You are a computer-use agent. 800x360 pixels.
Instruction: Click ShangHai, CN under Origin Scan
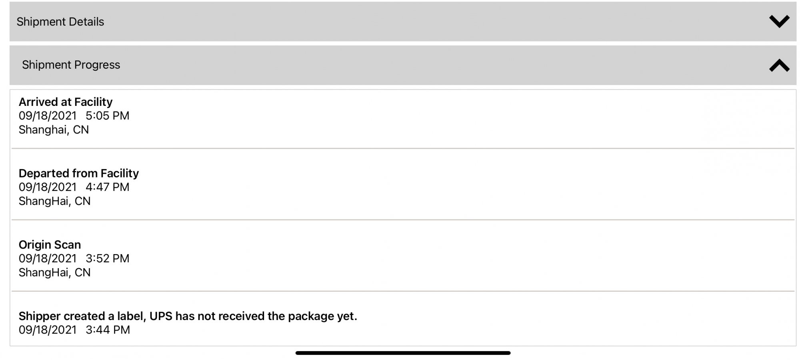[54, 272]
